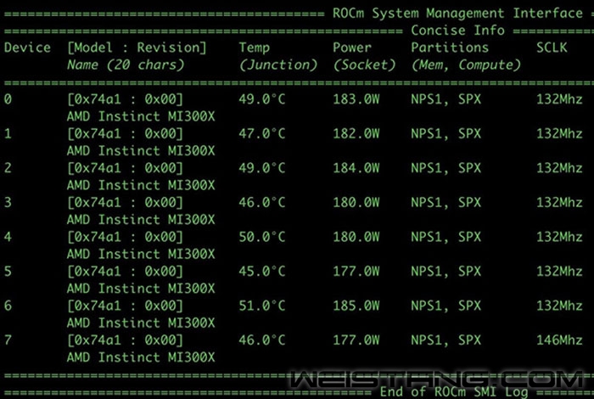Image resolution: width=594 pixels, height=399 pixels.
Task: Click the '(Mem, Compute)' subheader
Action: coord(466,65)
